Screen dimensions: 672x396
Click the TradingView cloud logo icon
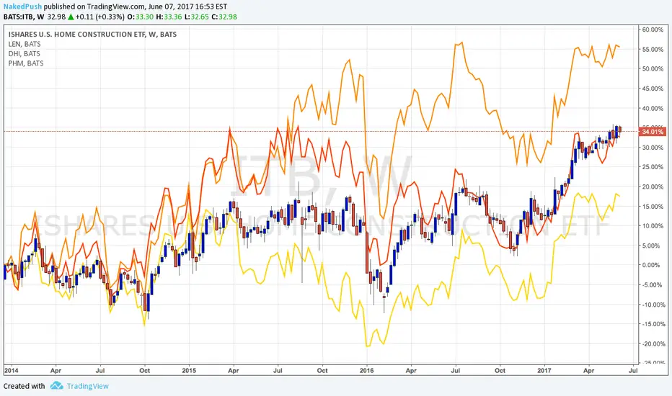point(56,386)
